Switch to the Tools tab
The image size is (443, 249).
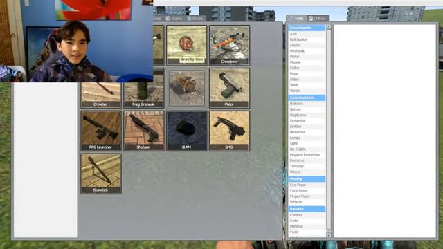[x=296, y=19]
